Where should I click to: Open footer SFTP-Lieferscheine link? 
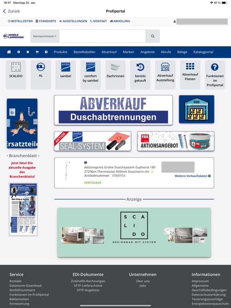[x=88, y=286]
